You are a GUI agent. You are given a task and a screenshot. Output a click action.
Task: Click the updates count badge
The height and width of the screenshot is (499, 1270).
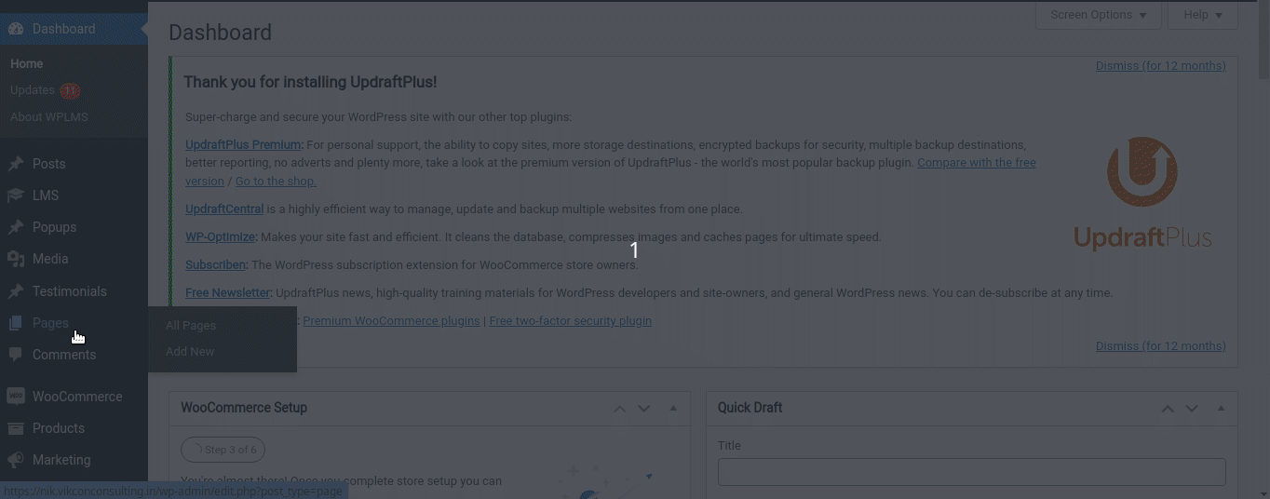70,90
